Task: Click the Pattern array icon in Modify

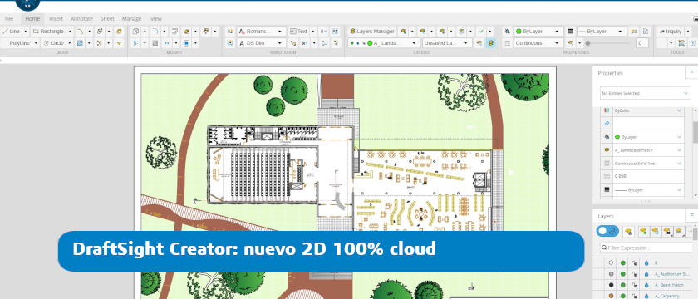Action: pyautogui.click(x=155, y=43)
